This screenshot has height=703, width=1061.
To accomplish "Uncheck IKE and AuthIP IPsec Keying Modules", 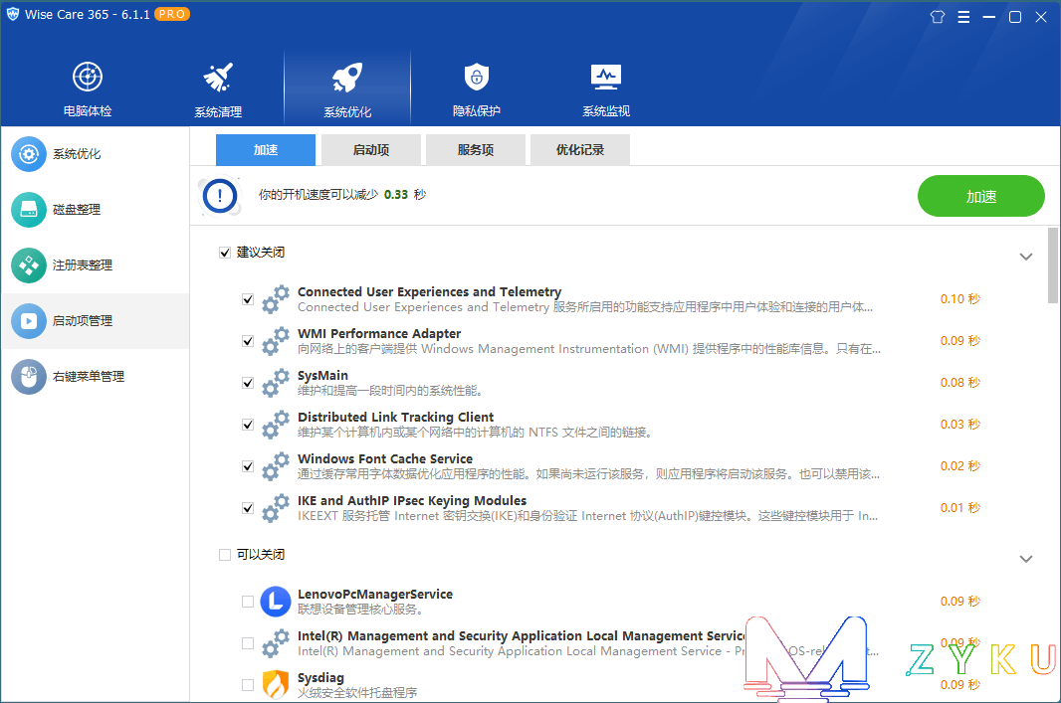I will pyautogui.click(x=248, y=508).
